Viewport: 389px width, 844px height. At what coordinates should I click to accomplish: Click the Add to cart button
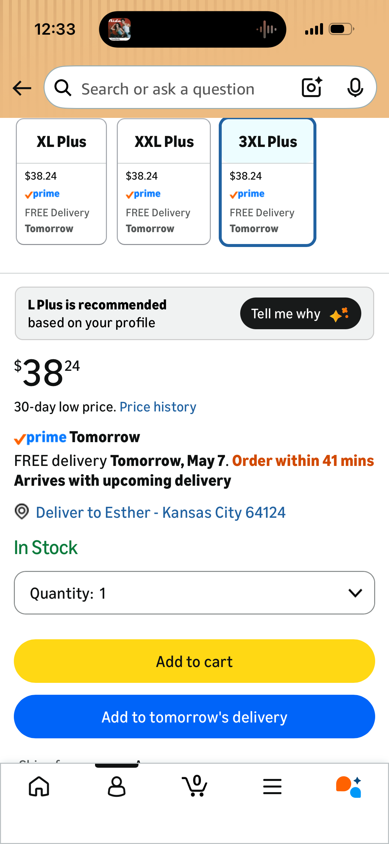click(x=194, y=661)
